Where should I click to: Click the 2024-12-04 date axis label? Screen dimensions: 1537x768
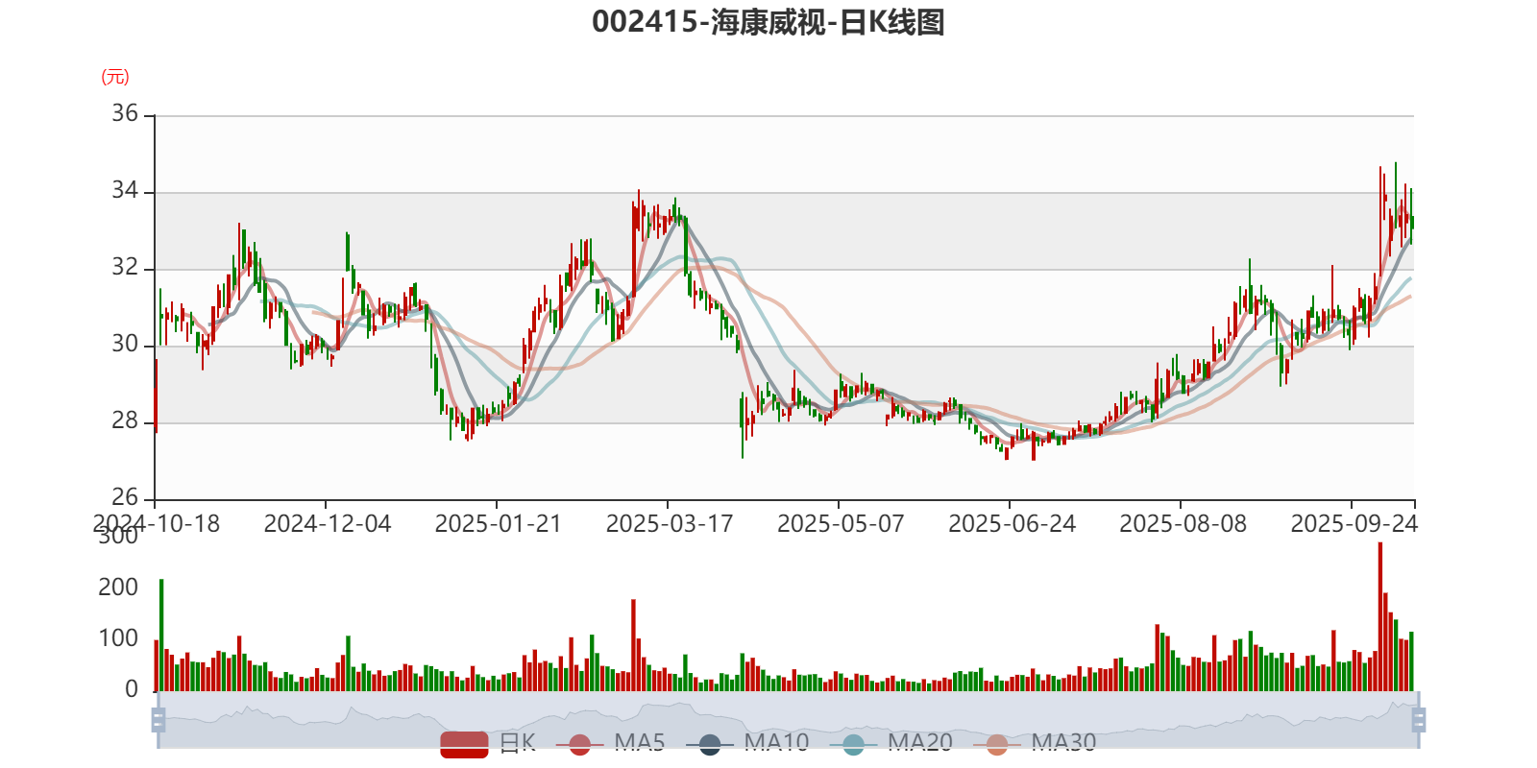pos(328,524)
